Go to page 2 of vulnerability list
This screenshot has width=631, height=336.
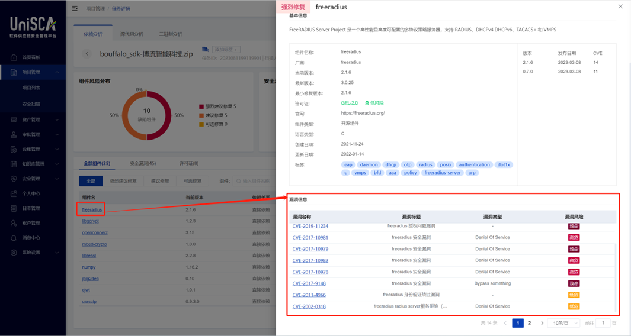(x=530, y=323)
